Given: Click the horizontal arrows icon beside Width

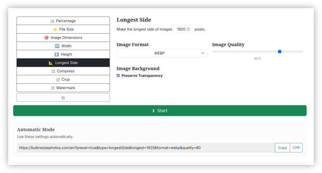Looking at the screenshot, I should pyautogui.click(x=57, y=46).
